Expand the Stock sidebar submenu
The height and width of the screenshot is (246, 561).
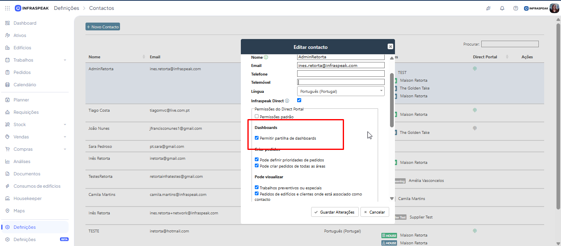coord(65,124)
